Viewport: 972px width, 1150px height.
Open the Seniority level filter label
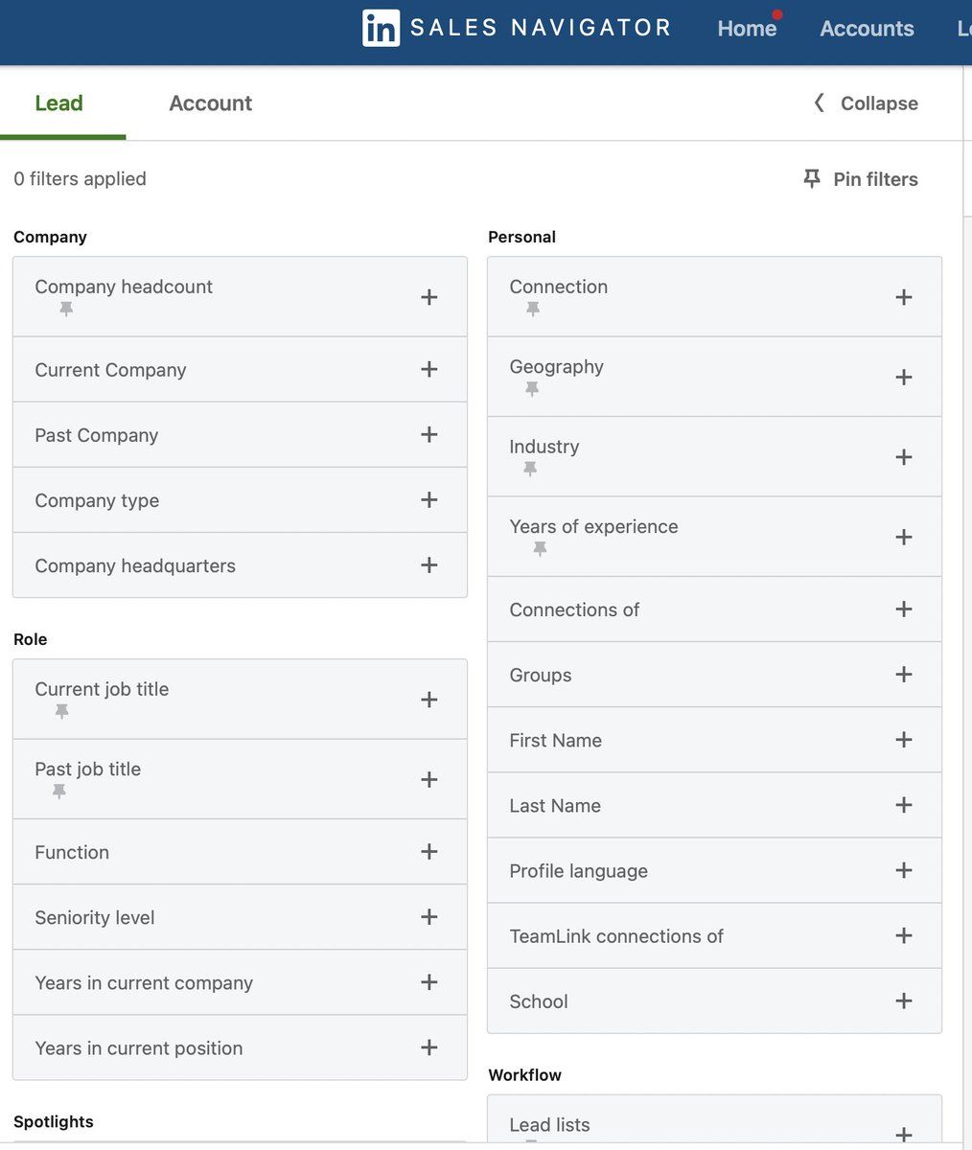[x=95, y=917]
